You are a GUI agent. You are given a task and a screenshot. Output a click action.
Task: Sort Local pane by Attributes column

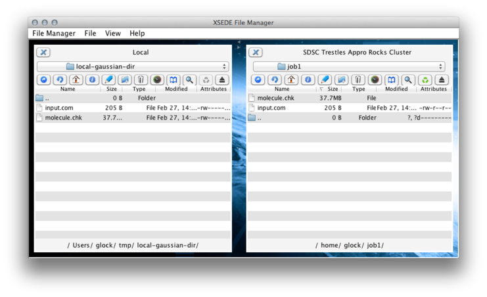pos(214,89)
